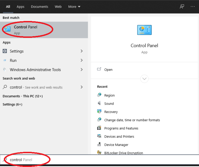Image resolution: width=199 pixels, height=167 pixels.
Task: Open the Control Panel best match result
Action: [x=44, y=30]
